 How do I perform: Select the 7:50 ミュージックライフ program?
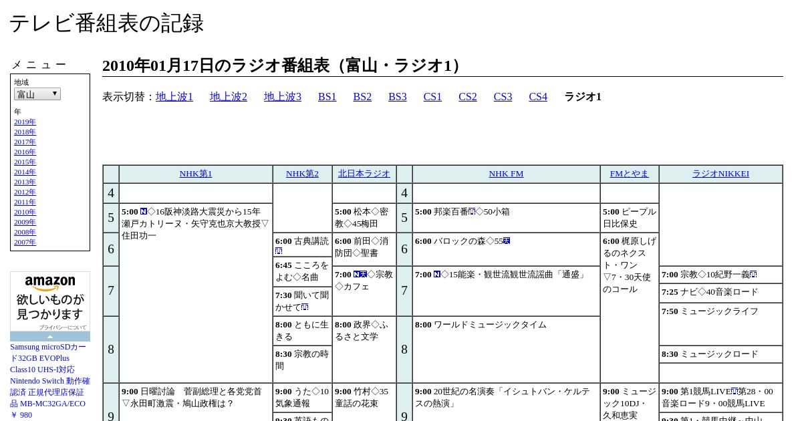point(720,324)
